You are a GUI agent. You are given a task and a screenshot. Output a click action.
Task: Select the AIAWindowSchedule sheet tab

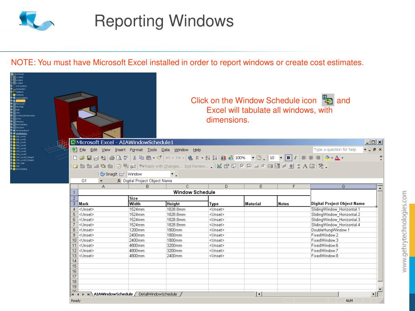tap(113, 294)
